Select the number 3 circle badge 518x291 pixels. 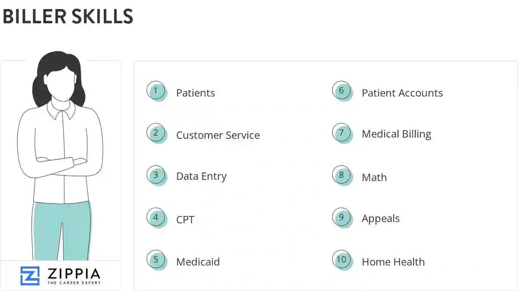(156, 175)
